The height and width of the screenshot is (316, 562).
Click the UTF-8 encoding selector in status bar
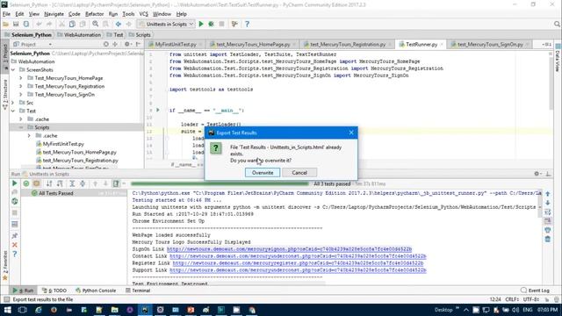[530, 299]
